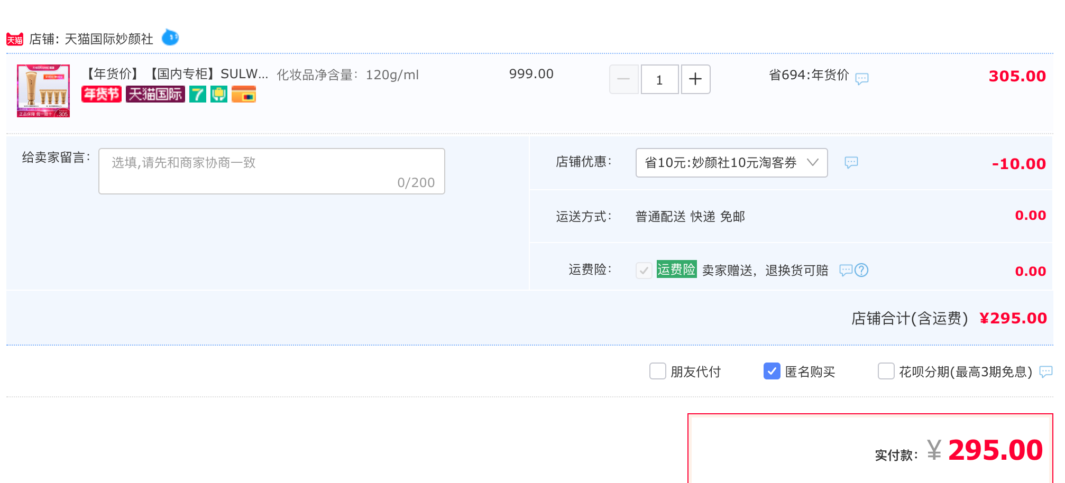Decrease the quantity with the minus button
This screenshot has width=1065, height=483.
click(624, 79)
